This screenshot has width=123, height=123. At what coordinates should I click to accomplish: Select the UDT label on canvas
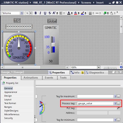click(17, 21)
